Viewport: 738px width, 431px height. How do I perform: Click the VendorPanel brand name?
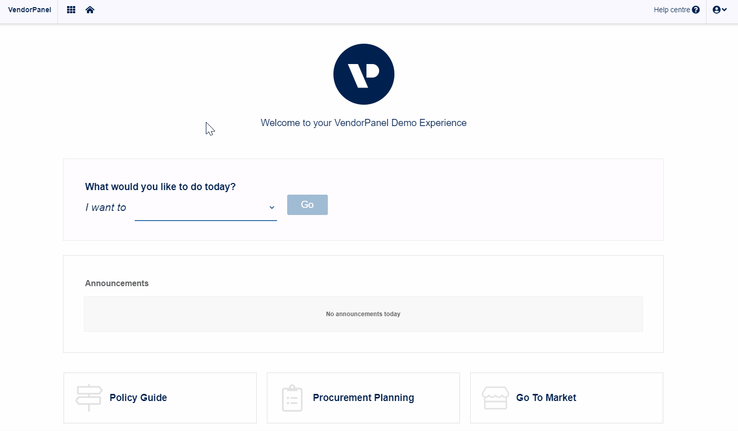pyautogui.click(x=29, y=10)
